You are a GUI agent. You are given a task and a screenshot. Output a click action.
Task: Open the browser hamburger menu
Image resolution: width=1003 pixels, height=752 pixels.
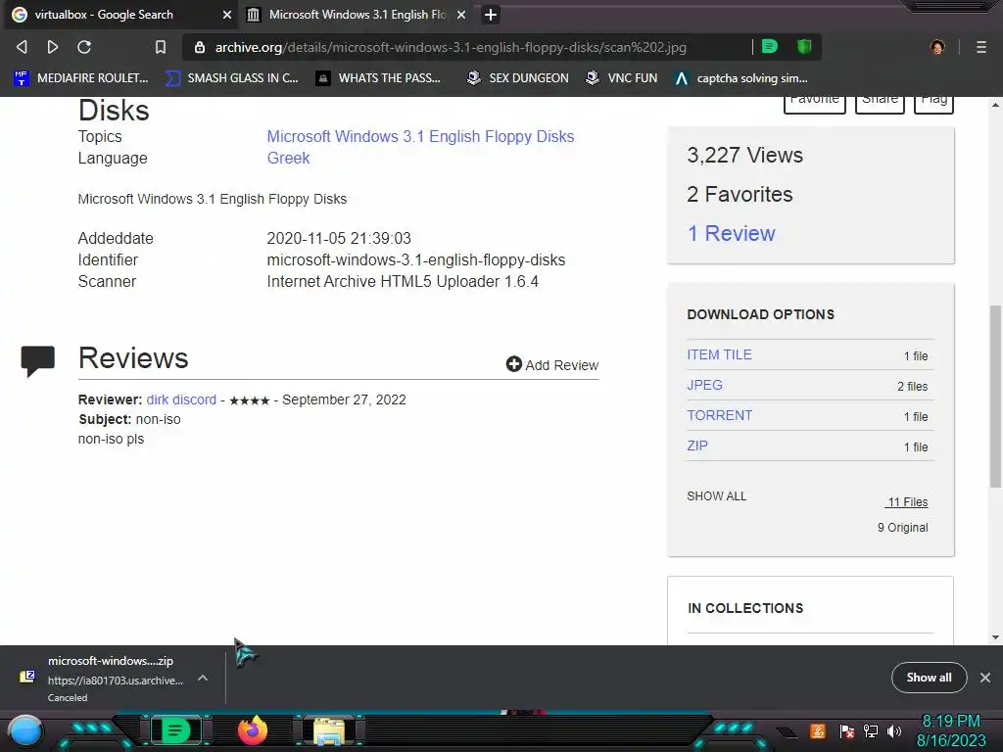coord(981,47)
